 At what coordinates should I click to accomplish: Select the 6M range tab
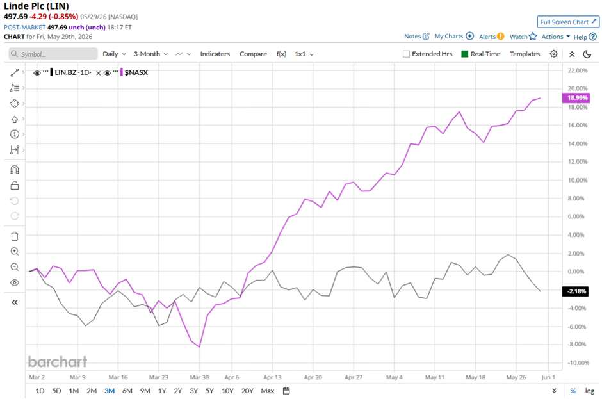coord(127,391)
